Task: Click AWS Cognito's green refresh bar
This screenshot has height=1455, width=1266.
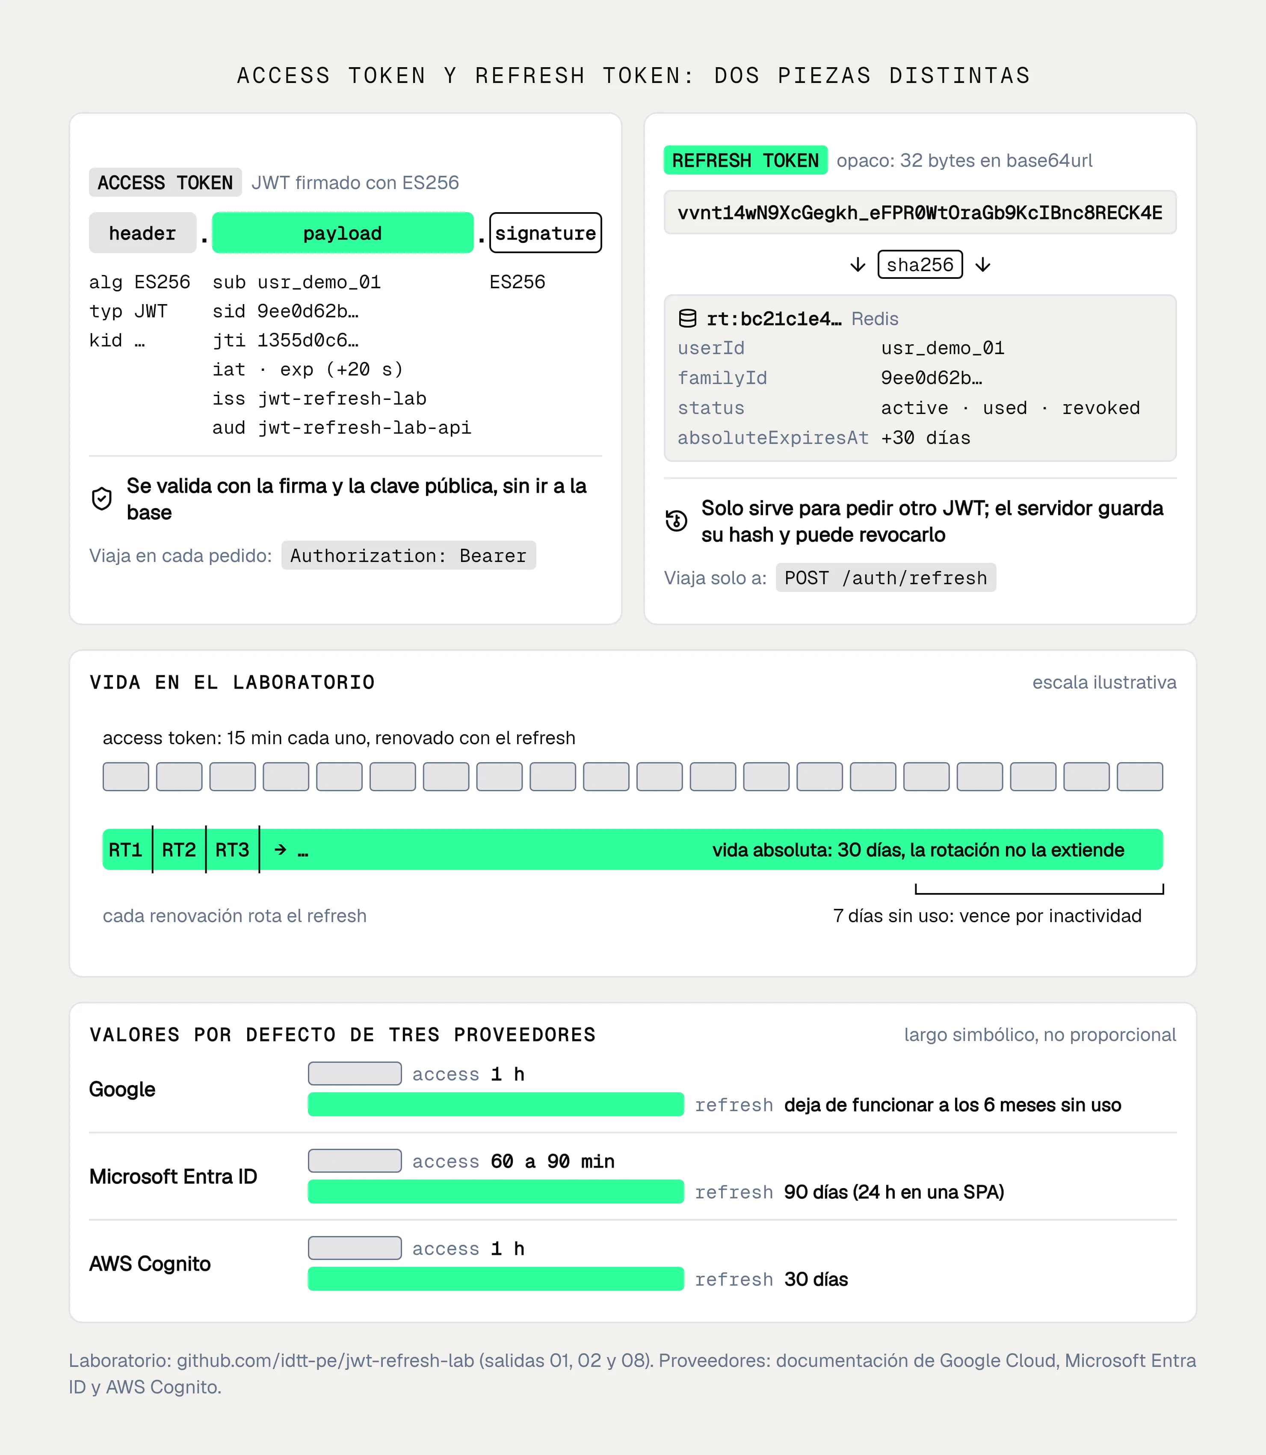Action: click(x=496, y=1279)
